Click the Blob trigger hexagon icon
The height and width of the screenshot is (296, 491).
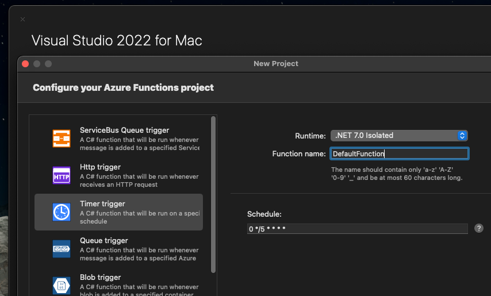click(x=62, y=285)
